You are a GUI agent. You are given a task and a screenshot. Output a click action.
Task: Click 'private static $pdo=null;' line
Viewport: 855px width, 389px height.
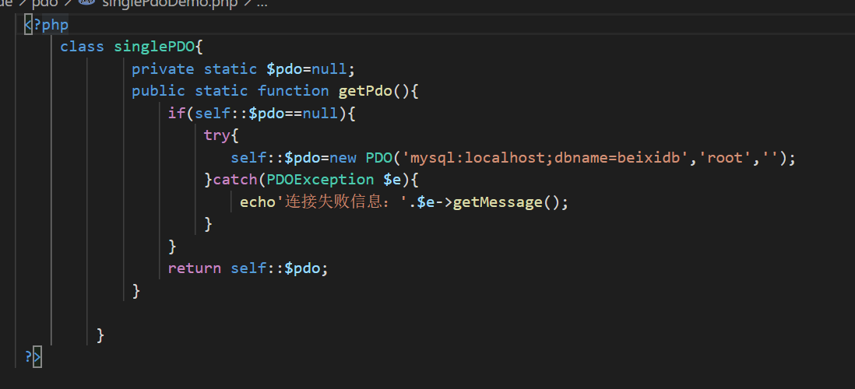pyautogui.click(x=243, y=69)
